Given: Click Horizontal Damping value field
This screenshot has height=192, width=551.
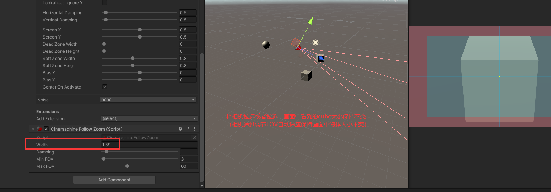Looking at the screenshot, I should (x=187, y=12).
